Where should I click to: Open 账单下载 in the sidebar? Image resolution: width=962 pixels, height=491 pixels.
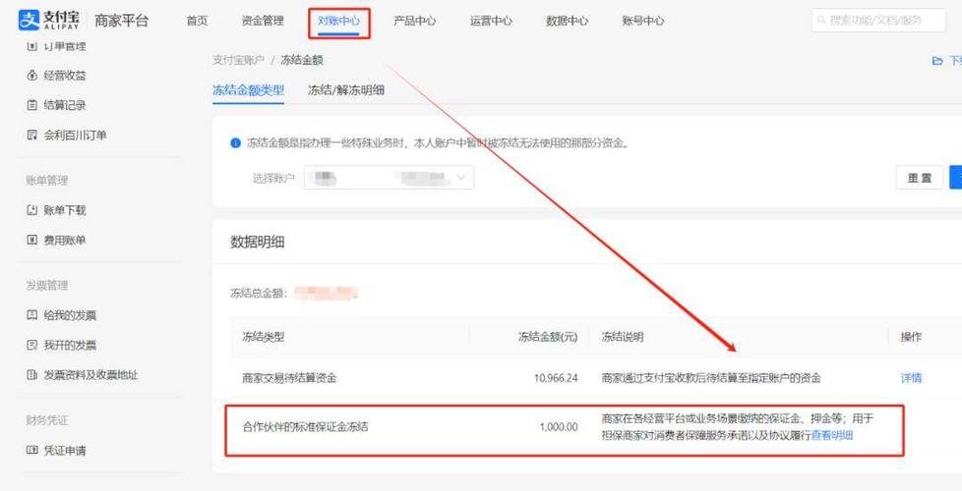click(x=65, y=210)
